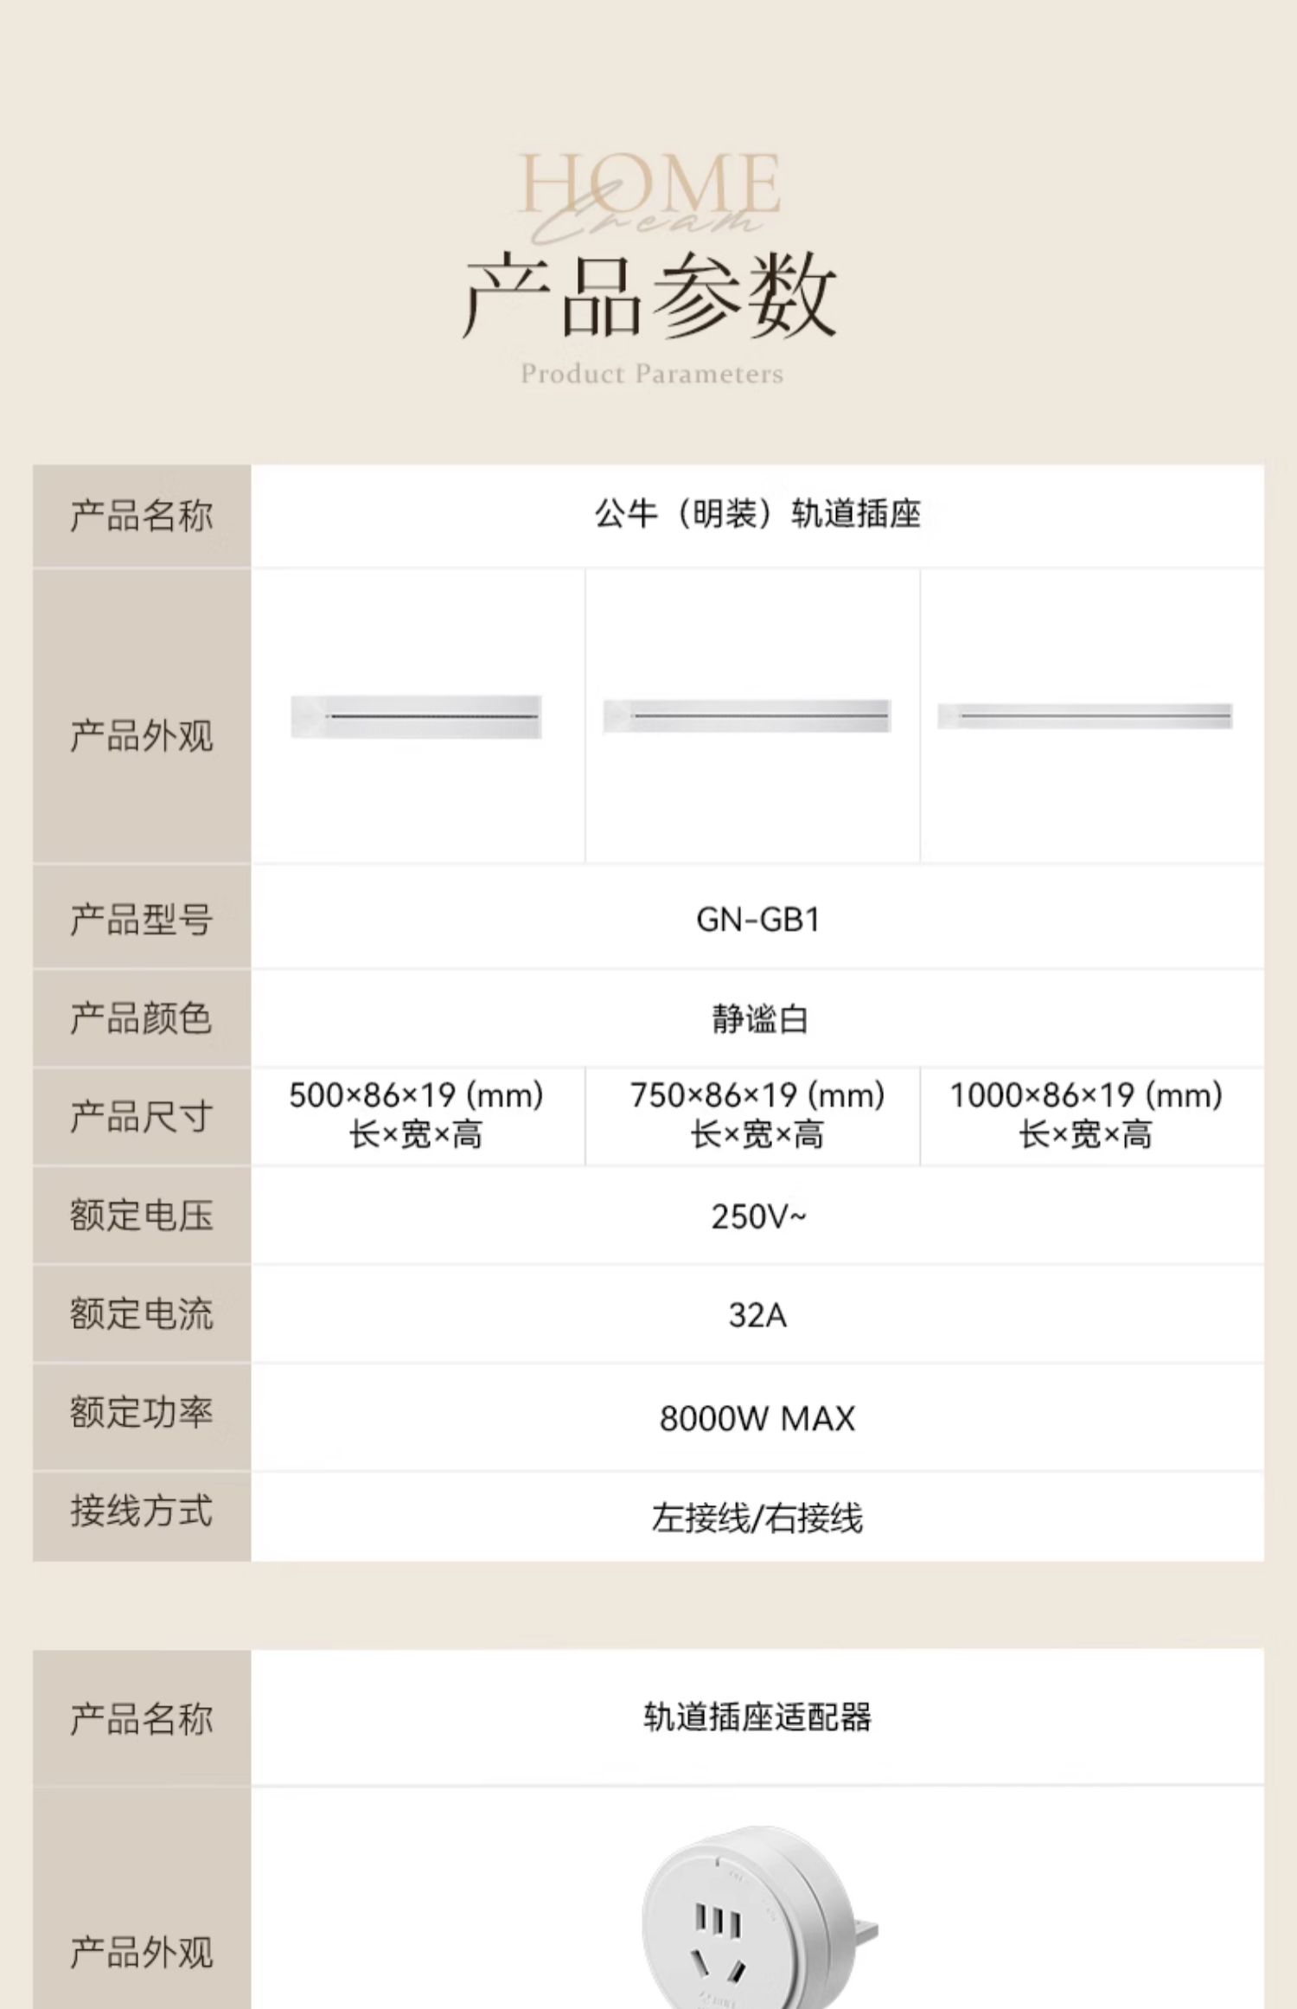Click the 500mm track socket image
Screen dimensions: 1297x2009
point(416,716)
